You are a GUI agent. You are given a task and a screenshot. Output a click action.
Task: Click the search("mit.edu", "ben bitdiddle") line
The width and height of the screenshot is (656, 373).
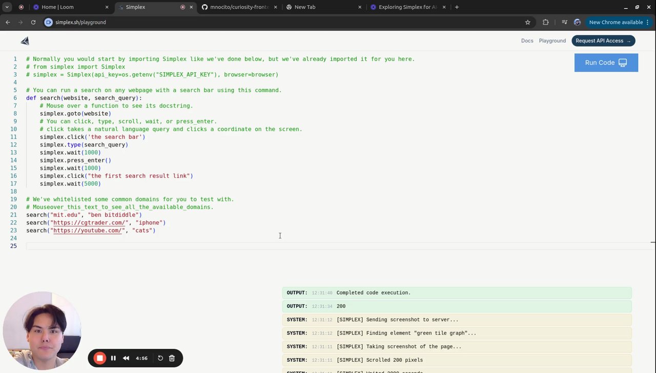(x=84, y=215)
